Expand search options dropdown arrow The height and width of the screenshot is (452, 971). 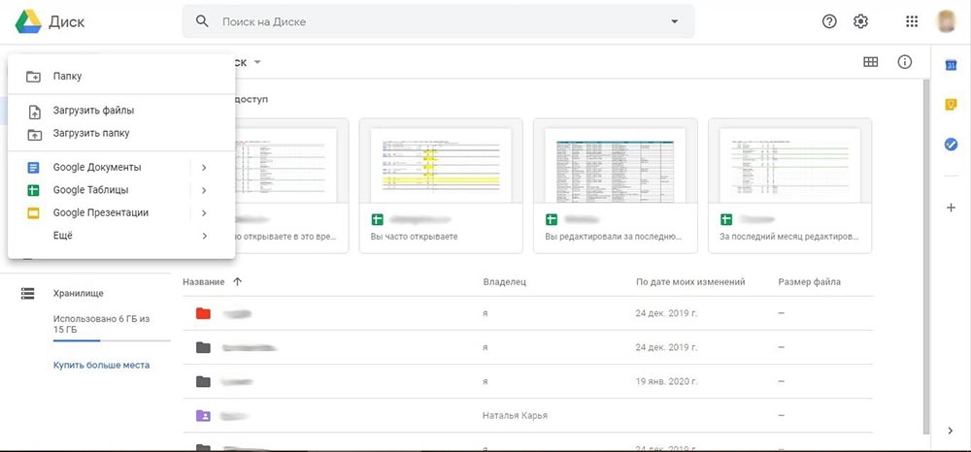point(675,21)
